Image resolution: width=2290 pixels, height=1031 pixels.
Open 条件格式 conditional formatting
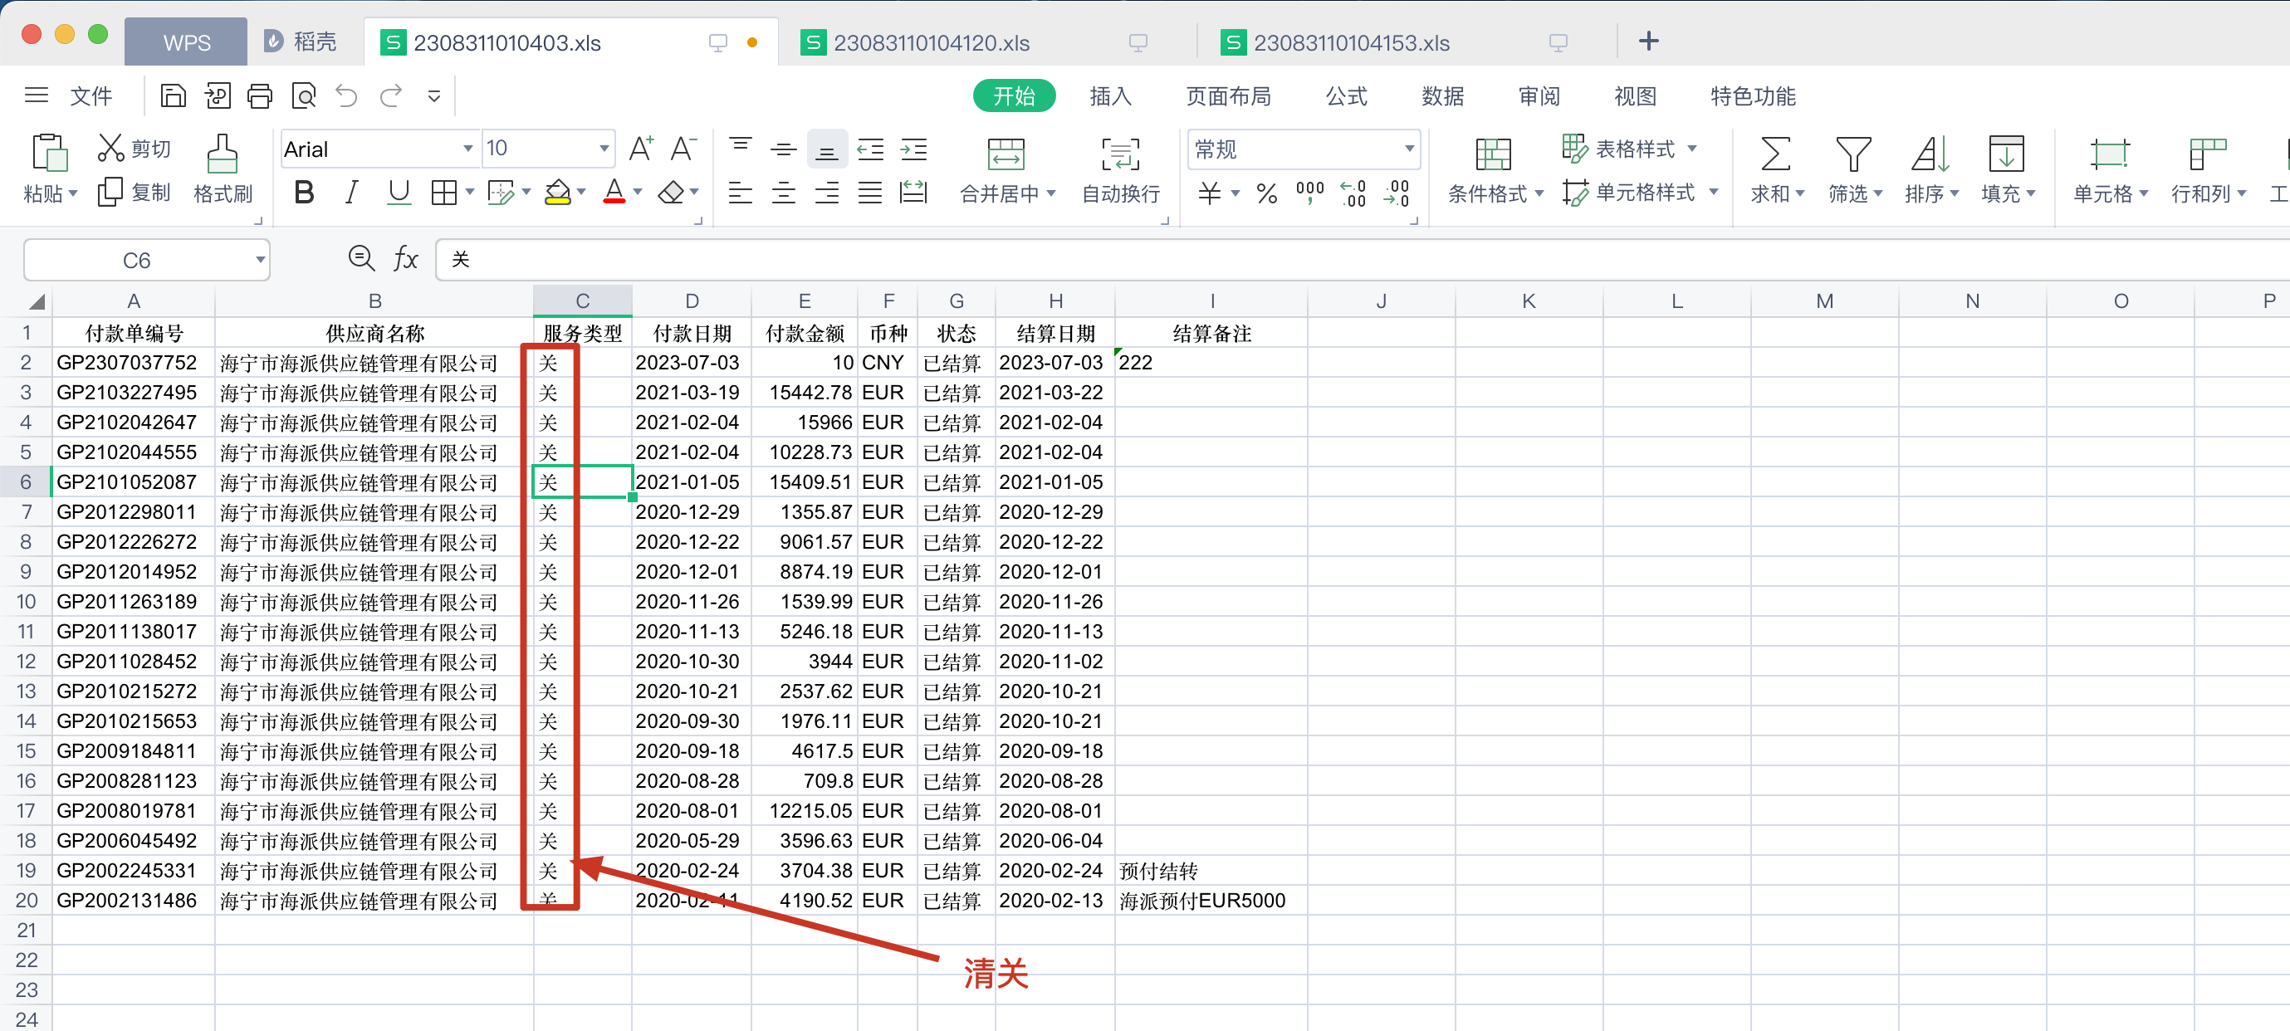click(x=1494, y=169)
